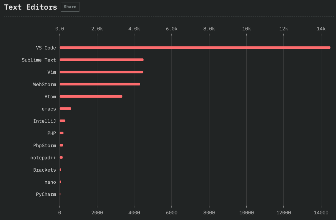Image resolution: width=336 pixels, height=220 pixels.
Task: Select the PyCharm bar
Action: (60, 194)
